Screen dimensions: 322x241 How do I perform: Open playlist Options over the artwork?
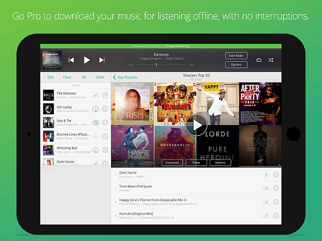[x=221, y=163]
